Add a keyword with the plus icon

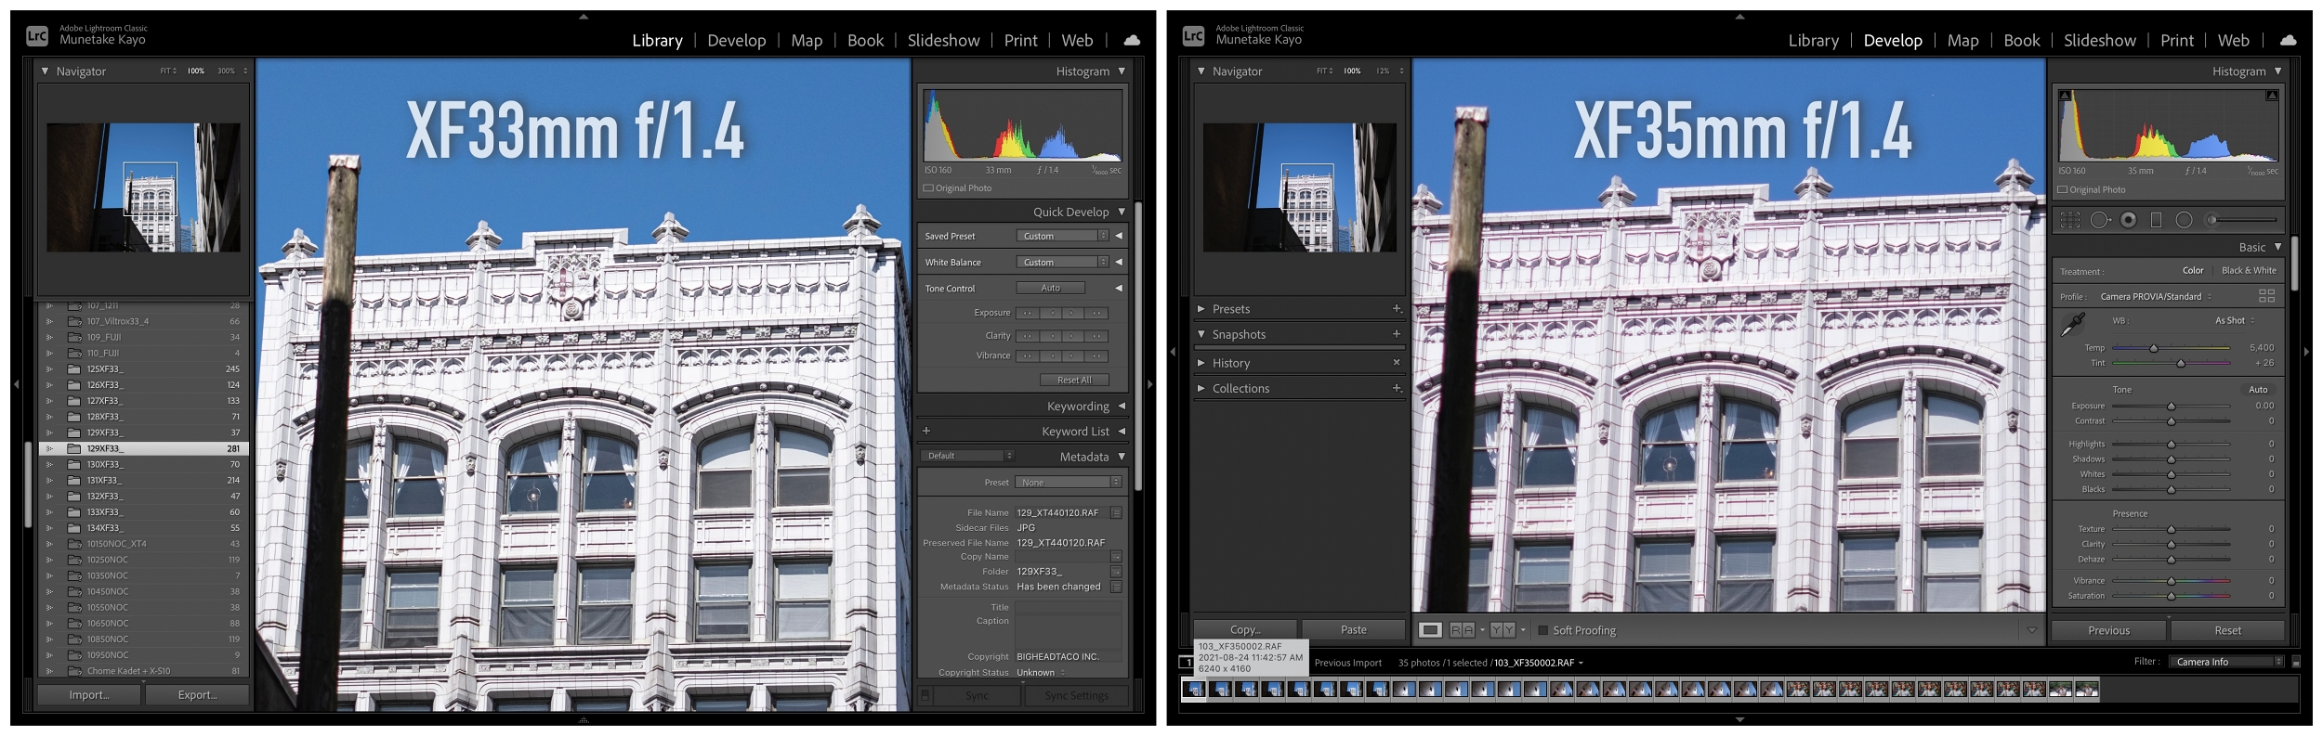[926, 431]
